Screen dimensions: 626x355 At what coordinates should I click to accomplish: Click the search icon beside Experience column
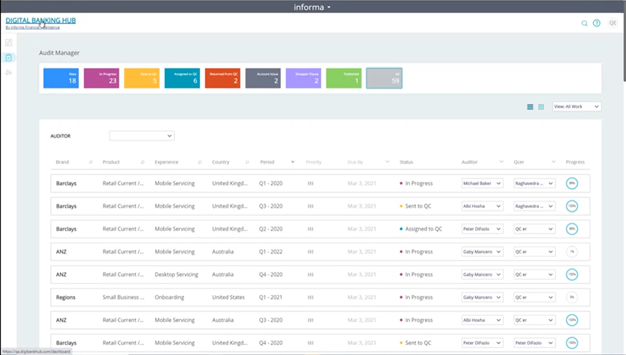(x=200, y=162)
